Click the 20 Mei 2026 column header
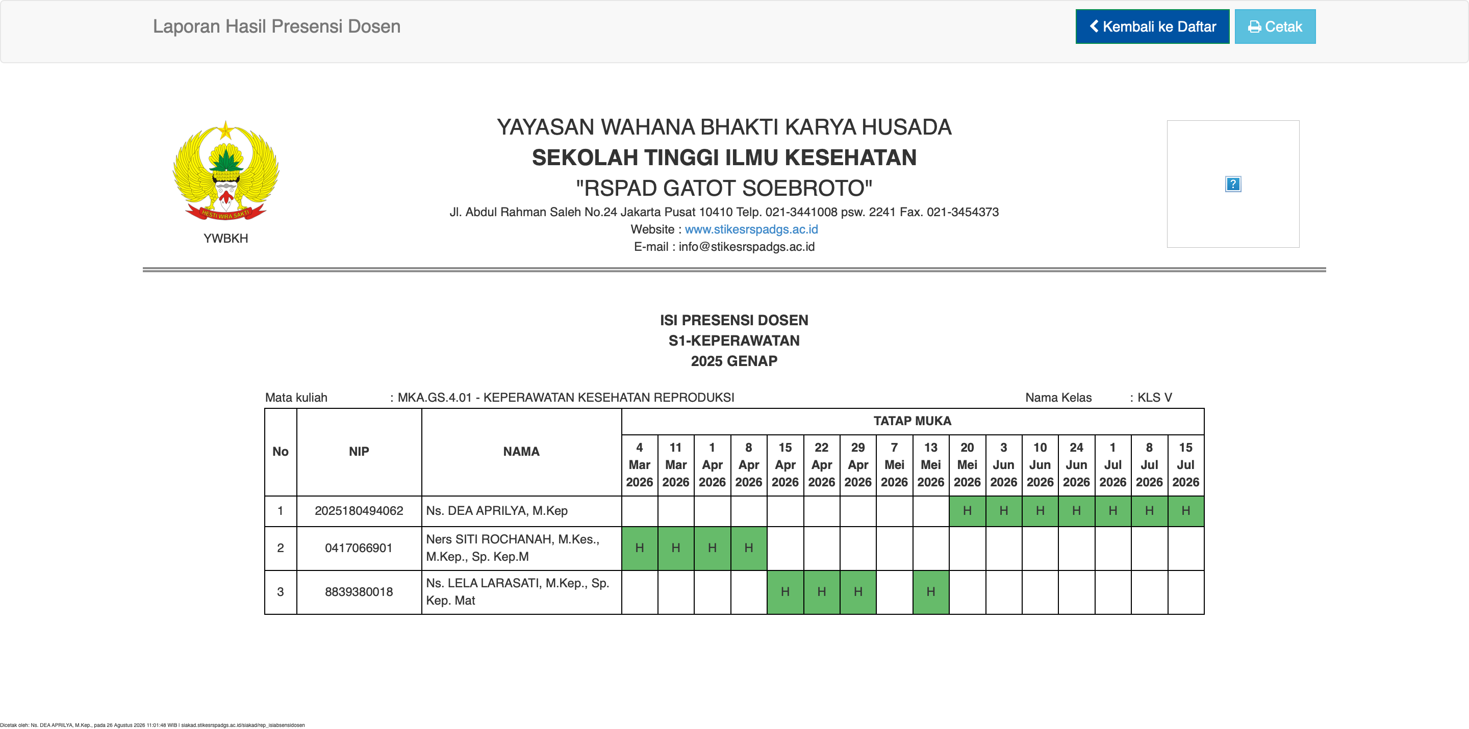Image resolution: width=1469 pixels, height=729 pixels. point(967,464)
